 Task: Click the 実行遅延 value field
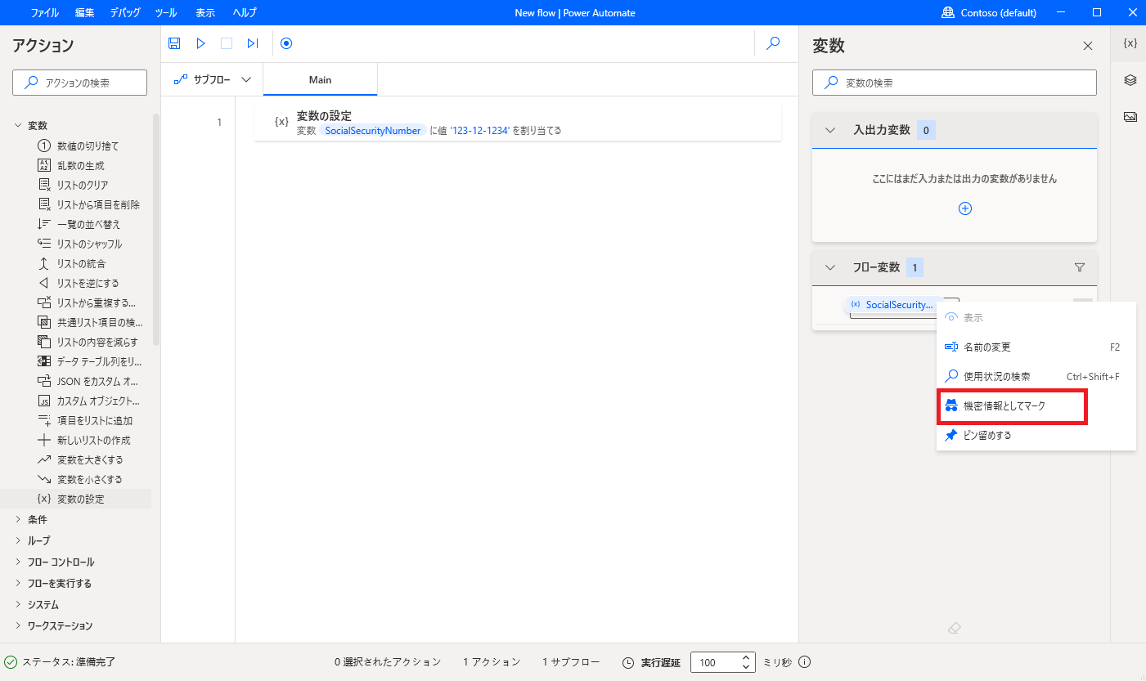point(715,662)
